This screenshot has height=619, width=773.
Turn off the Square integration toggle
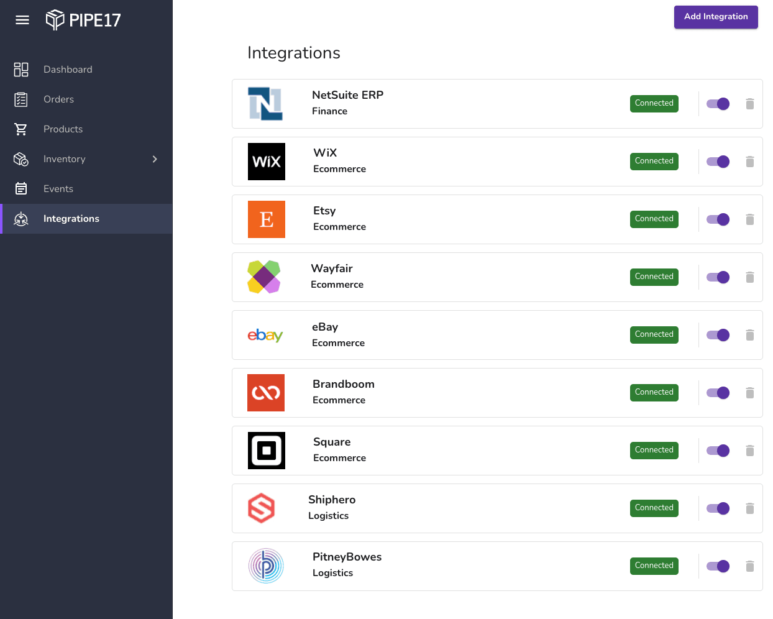click(718, 451)
